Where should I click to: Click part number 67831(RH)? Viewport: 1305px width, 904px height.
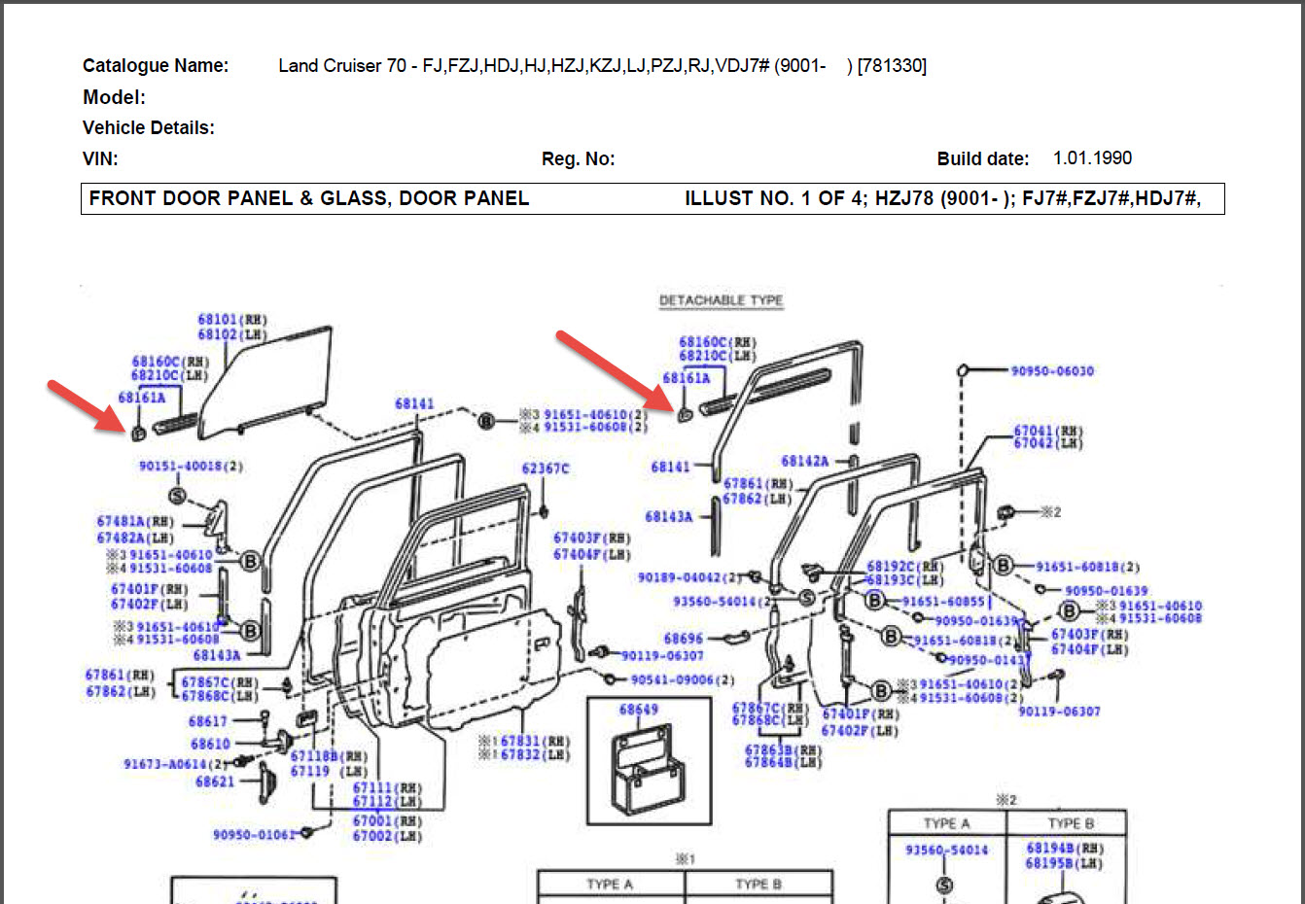point(536,741)
